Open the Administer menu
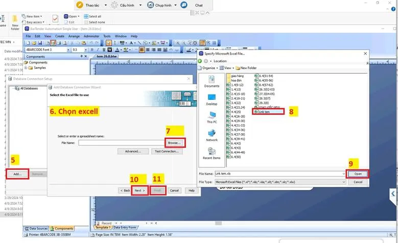Image resolution: width=398 pixels, height=243 pixels. pos(91,36)
